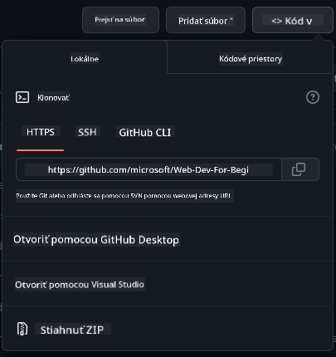Choose the SSH clone option
The width and height of the screenshot is (336, 357).
[87, 132]
